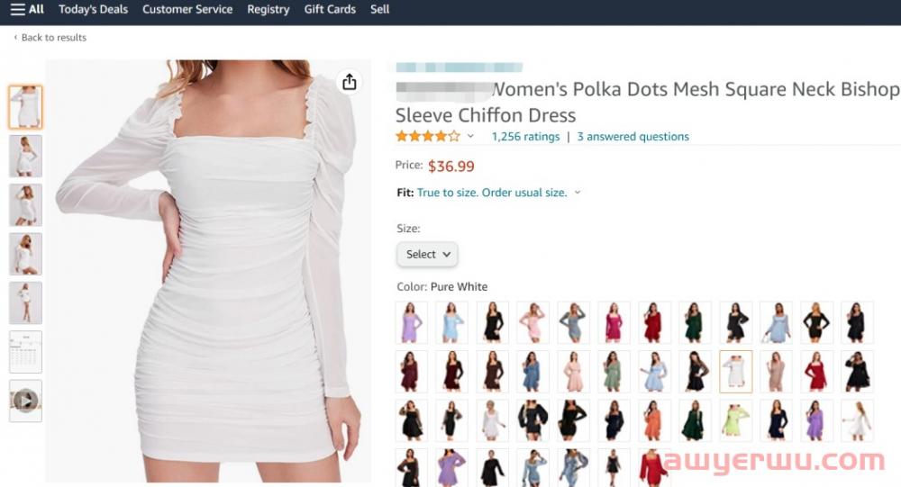
Task: View the size chart thumbnail image
Action: (25, 352)
